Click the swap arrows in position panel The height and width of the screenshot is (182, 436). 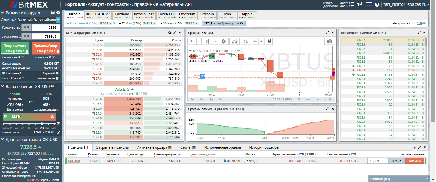click(31, 101)
